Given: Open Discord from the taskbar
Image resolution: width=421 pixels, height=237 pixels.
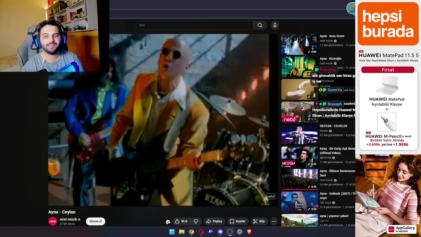Looking at the screenshot, I should coord(220,232).
